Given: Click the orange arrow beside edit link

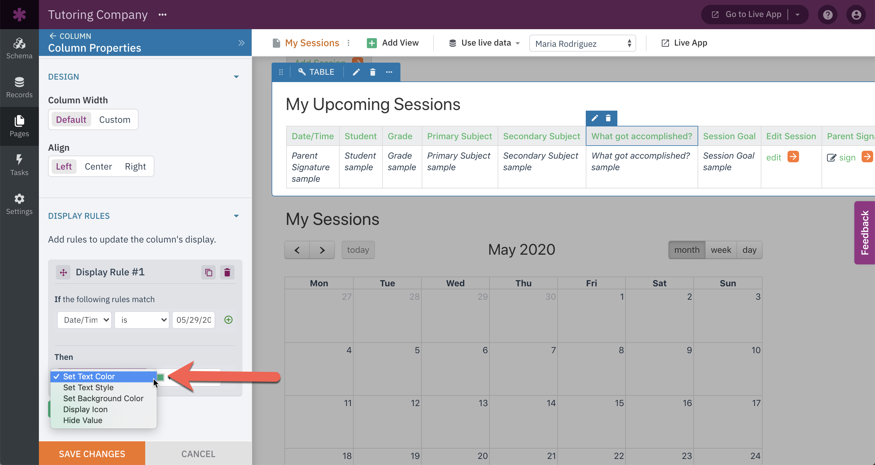Looking at the screenshot, I should 793,157.
